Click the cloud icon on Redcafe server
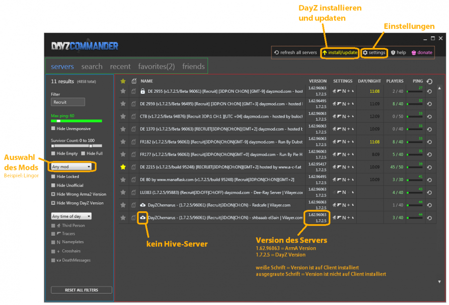 (x=143, y=205)
